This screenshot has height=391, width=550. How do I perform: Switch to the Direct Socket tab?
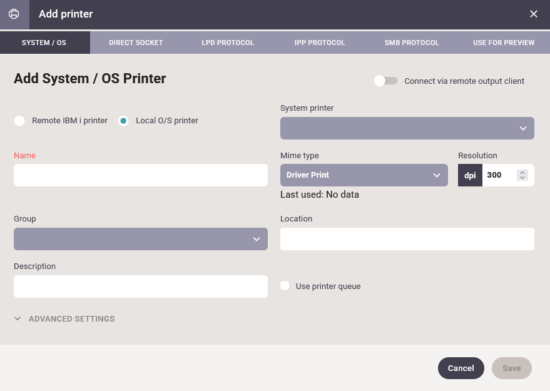tap(136, 43)
